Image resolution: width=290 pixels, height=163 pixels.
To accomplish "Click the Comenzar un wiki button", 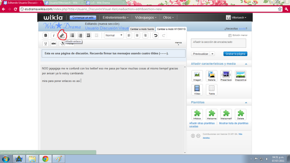I will coord(83,18).
